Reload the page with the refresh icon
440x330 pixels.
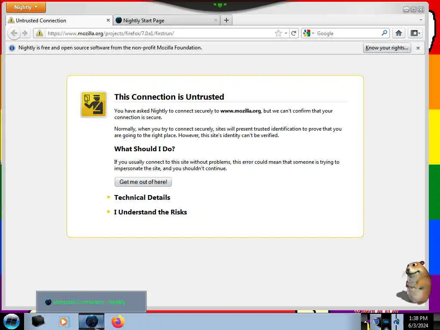pyautogui.click(x=294, y=34)
